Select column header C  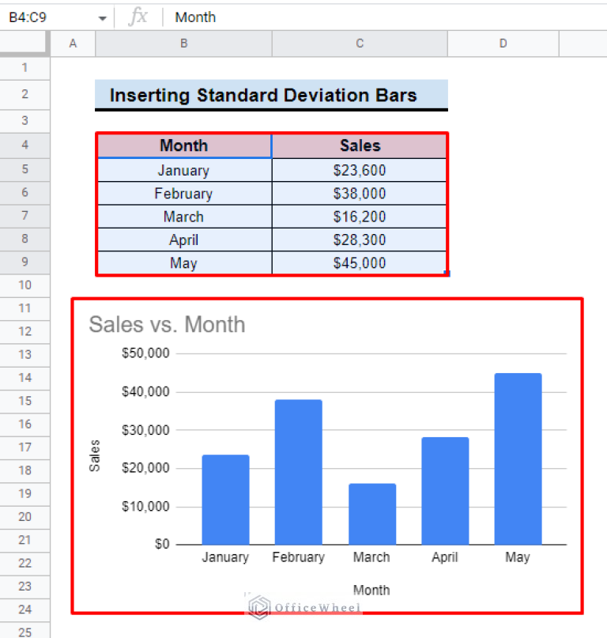point(360,43)
